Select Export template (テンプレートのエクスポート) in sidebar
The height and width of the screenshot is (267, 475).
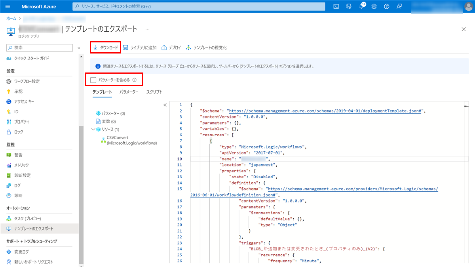pos(34,229)
